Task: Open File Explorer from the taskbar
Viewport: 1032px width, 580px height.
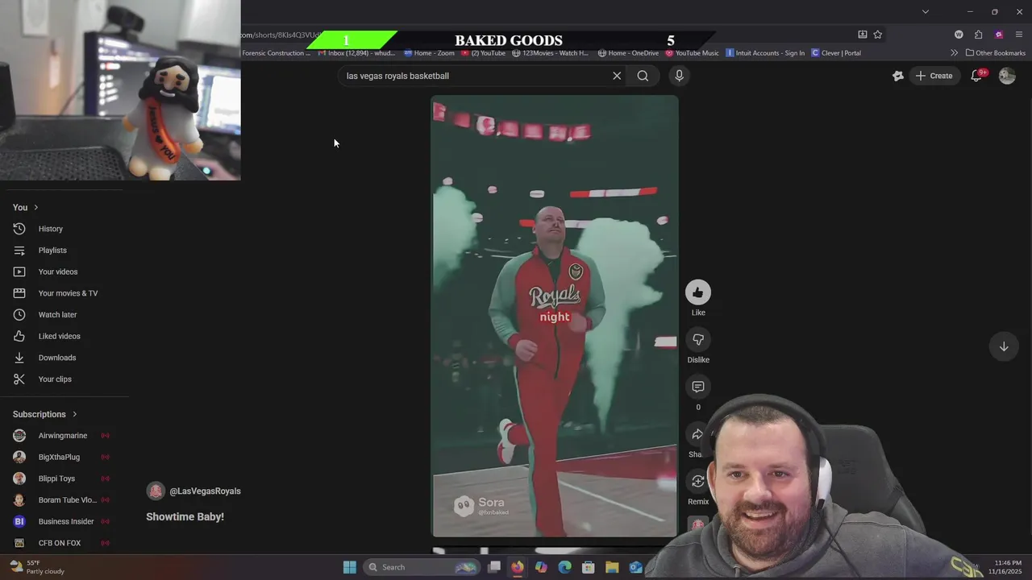Action: [612, 567]
